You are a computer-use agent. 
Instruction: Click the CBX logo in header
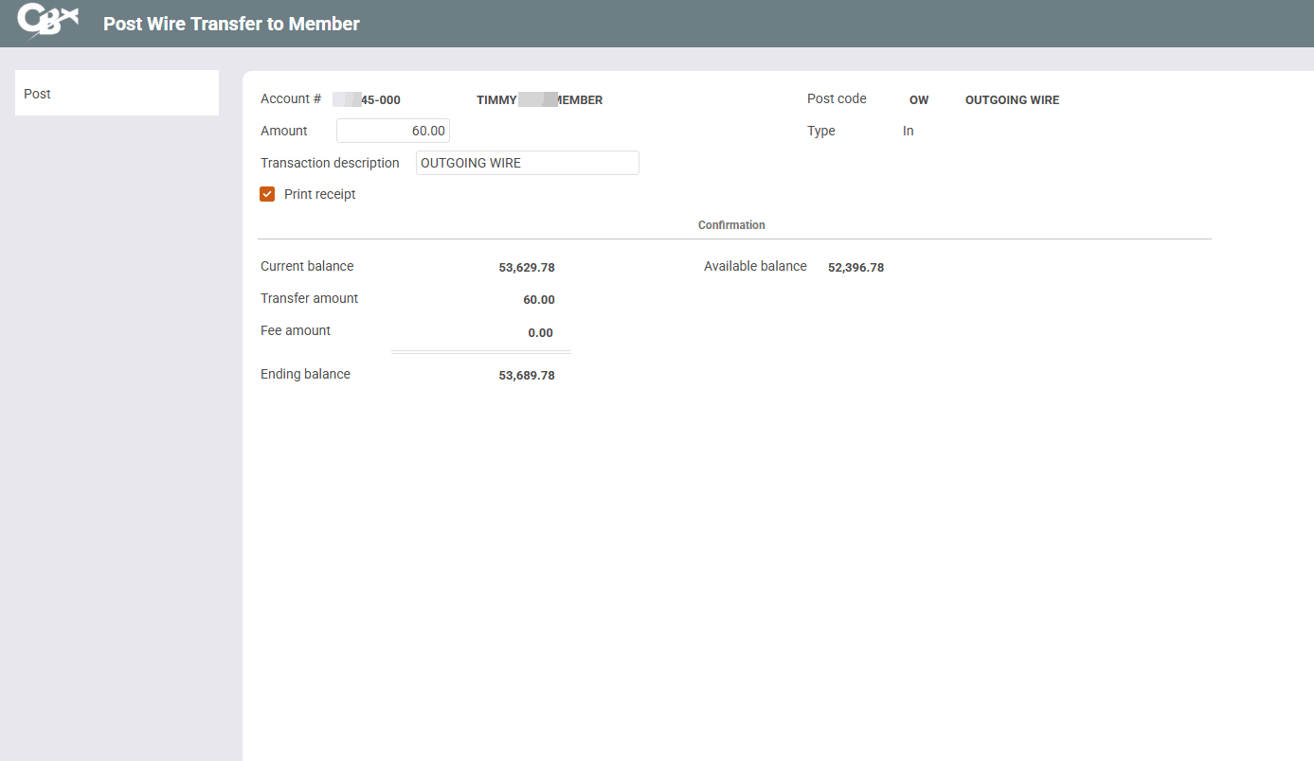click(x=47, y=22)
